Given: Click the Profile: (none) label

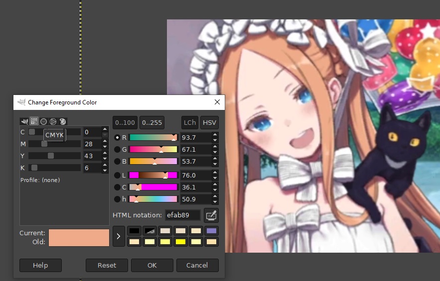Looking at the screenshot, I should pos(40,180).
